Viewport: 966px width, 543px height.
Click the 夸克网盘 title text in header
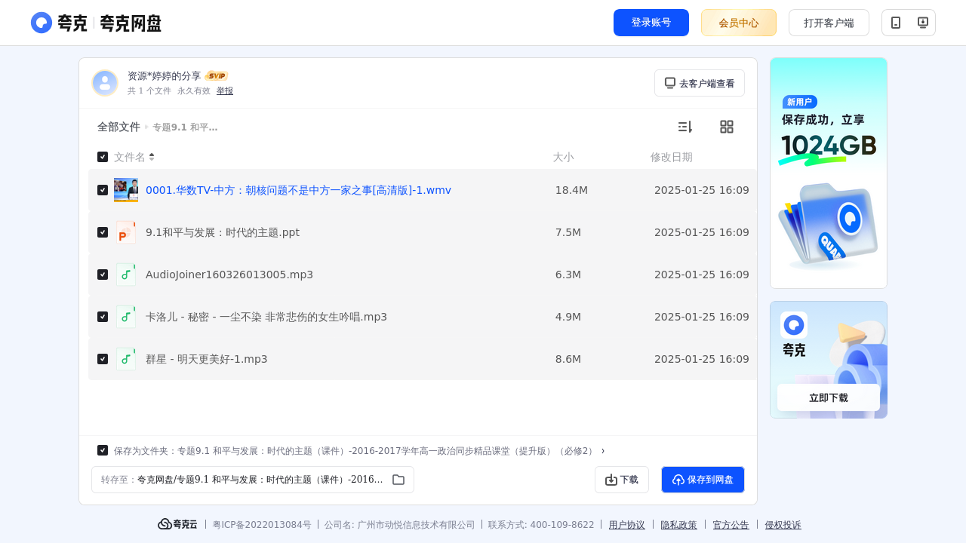point(131,23)
